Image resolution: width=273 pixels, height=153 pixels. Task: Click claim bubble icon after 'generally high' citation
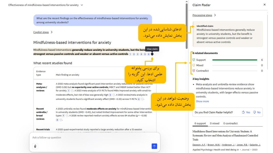coord(114,95)
